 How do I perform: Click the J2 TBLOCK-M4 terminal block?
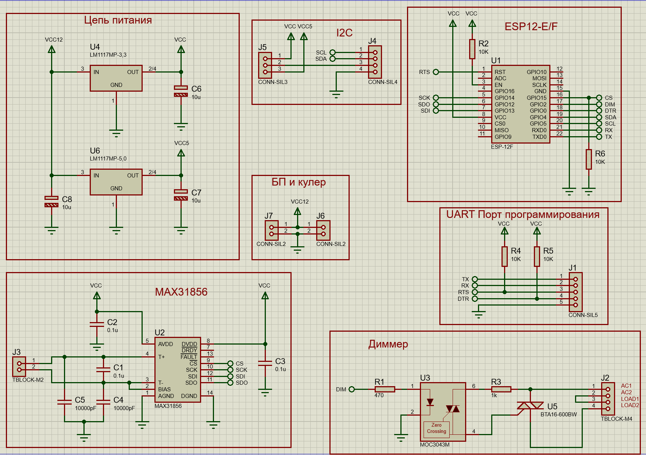pyautogui.click(x=608, y=399)
